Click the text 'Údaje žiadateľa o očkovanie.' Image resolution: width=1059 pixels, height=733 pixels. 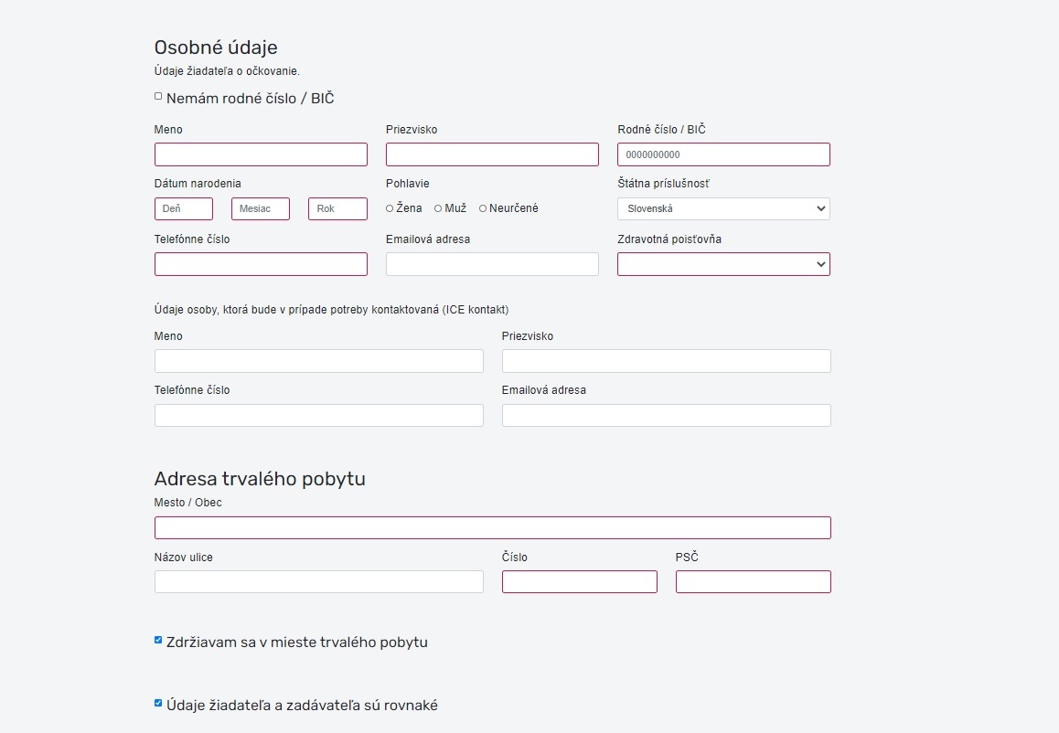pos(227,71)
